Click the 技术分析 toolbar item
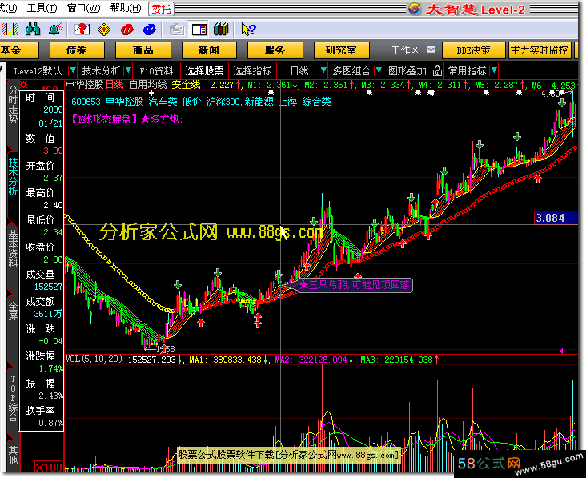The height and width of the screenshot is (478, 586). point(102,70)
